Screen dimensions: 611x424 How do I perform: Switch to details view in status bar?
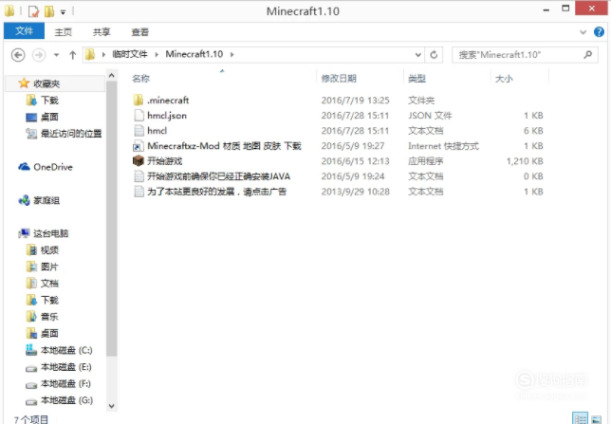pos(581,418)
